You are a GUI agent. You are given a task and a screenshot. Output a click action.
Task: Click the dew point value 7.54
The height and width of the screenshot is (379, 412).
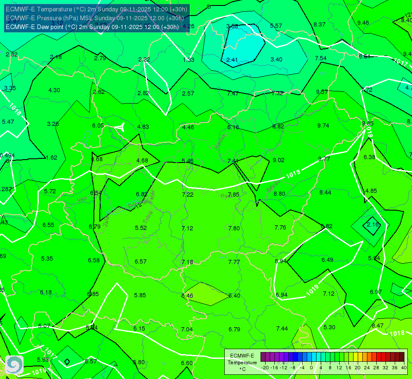coord(321,58)
